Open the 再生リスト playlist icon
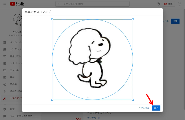Screen dimensions: 185x120 point(5,56)
